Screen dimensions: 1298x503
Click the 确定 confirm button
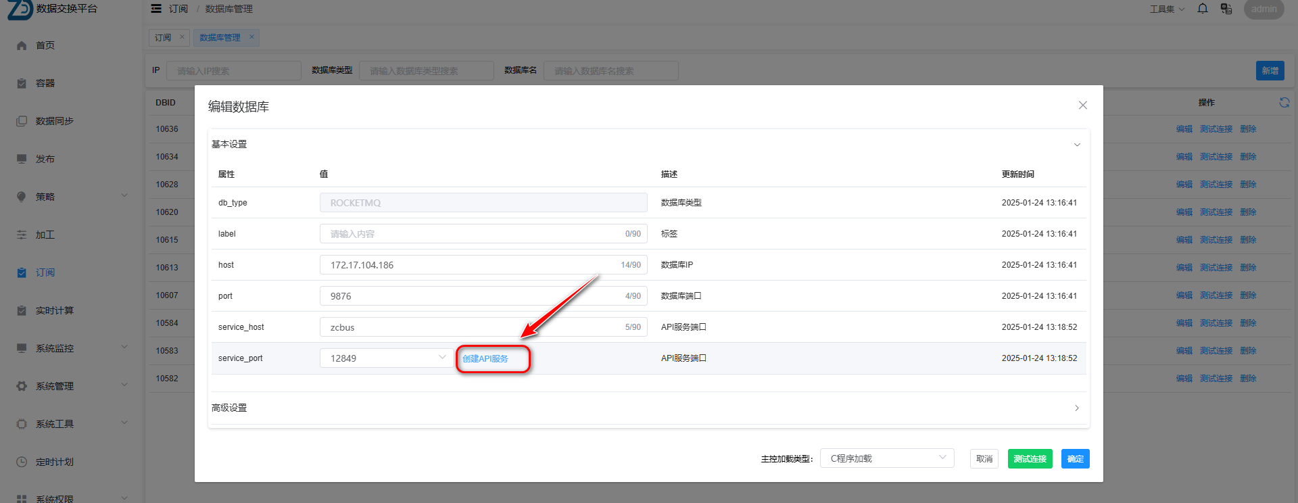point(1075,459)
